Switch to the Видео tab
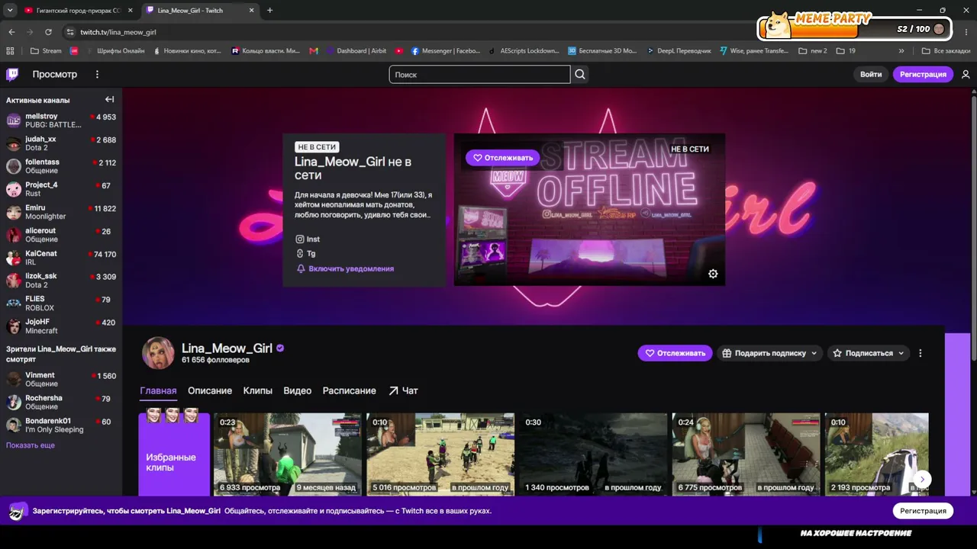The image size is (977, 549). pos(297,390)
